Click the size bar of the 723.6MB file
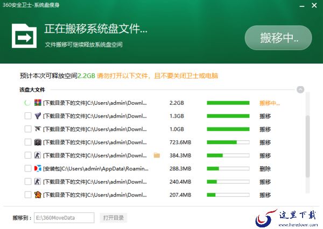This screenshot has height=229, width=323. (228, 142)
